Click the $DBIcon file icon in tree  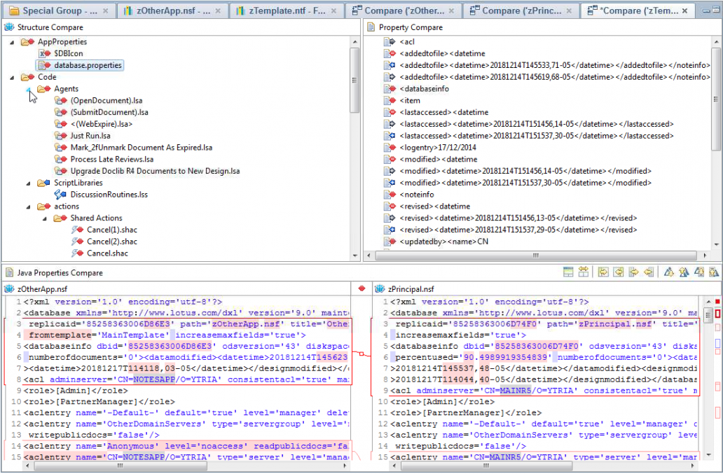(45, 53)
